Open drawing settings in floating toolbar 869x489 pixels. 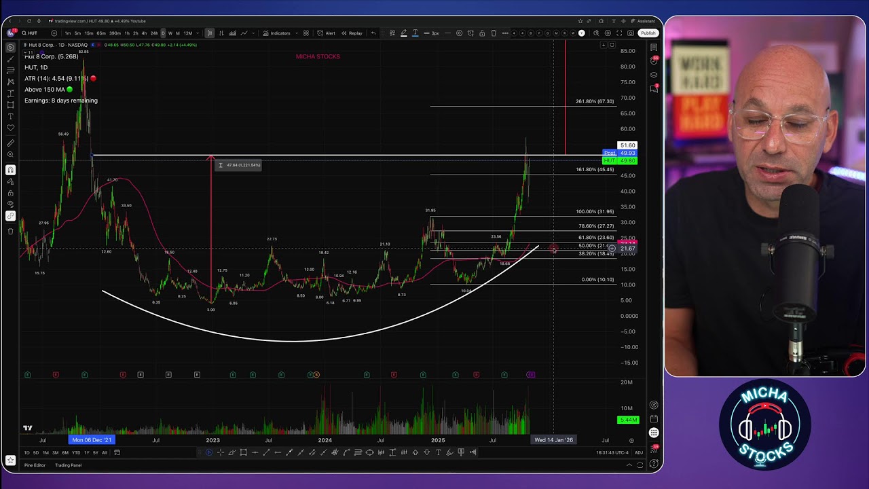click(459, 33)
